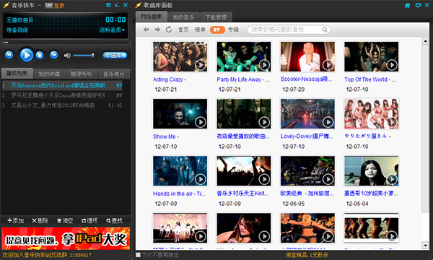Open the 网络曲库 tab
Viewport: 433px width, 260px height.
pos(152,17)
